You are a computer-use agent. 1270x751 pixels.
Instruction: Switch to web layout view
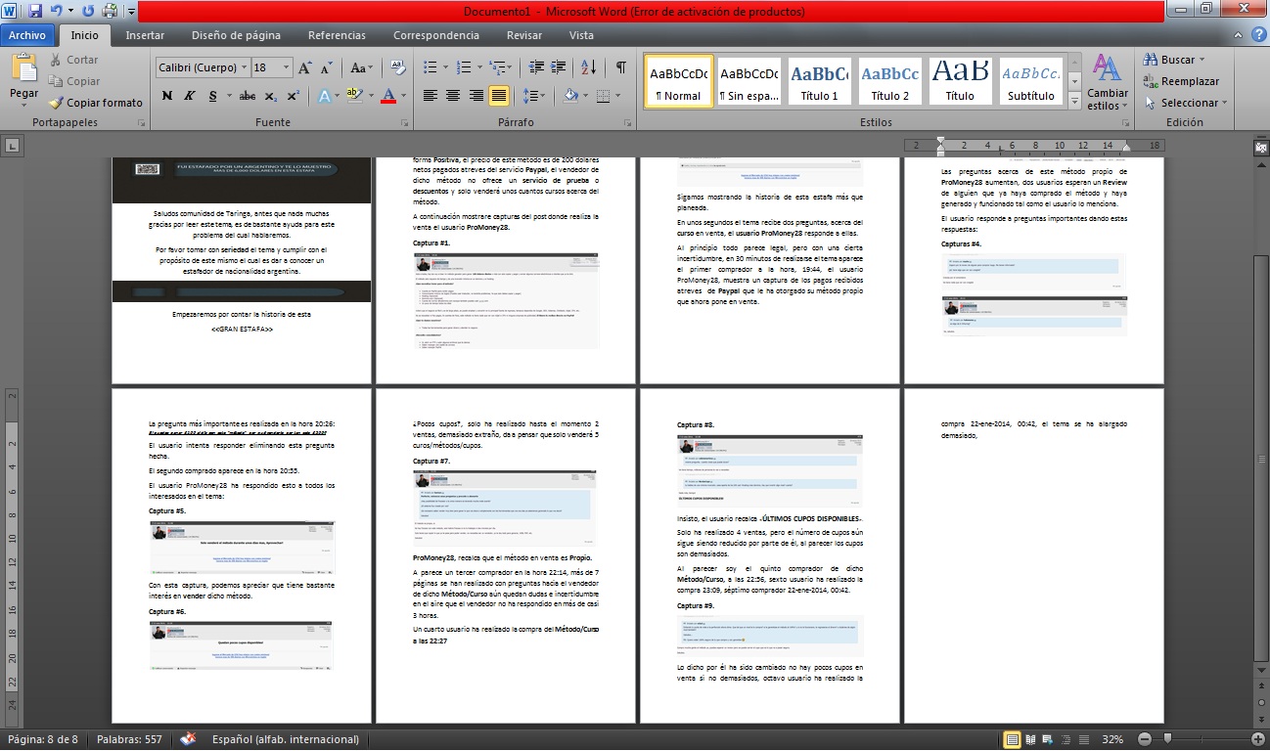pos(1048,739)
